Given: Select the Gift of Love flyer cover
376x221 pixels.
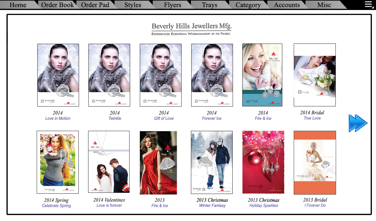Looking at the screenshot, I should coord(161,75).
